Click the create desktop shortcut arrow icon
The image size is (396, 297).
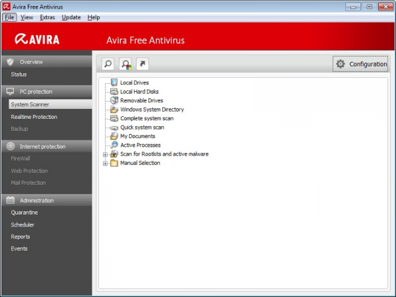(x=143, y=64)
